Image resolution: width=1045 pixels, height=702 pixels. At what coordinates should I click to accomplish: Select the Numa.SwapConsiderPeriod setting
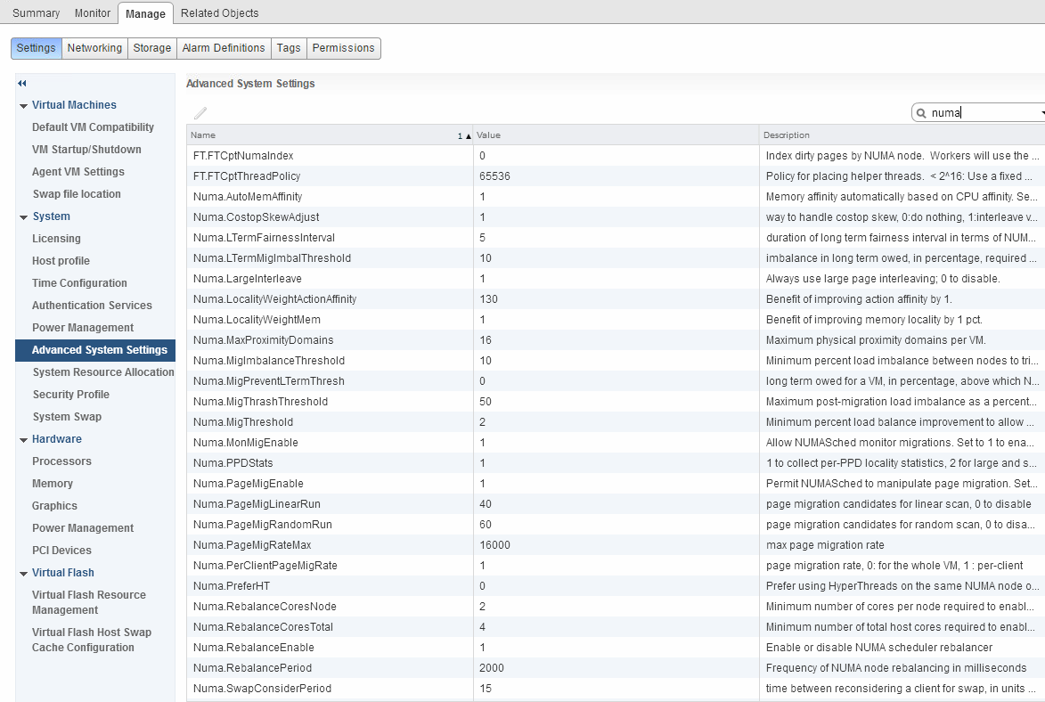tap(616, 689)
